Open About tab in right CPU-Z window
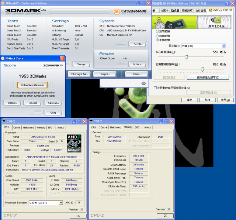236x220 pixels. click(147, 127)
